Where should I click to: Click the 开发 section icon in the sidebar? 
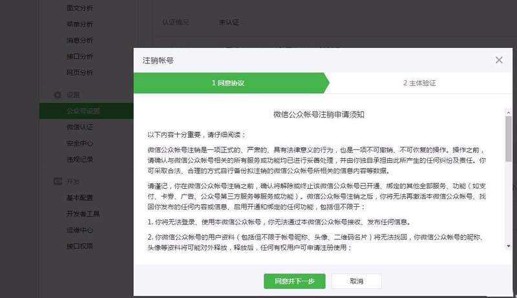58,181
